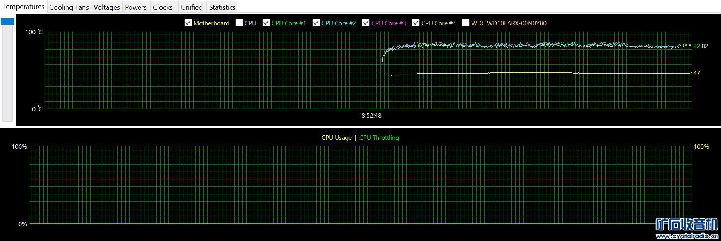Toggle the CPU Core #1 checkbox
This screenshot has height=241, width=721.
266,23
